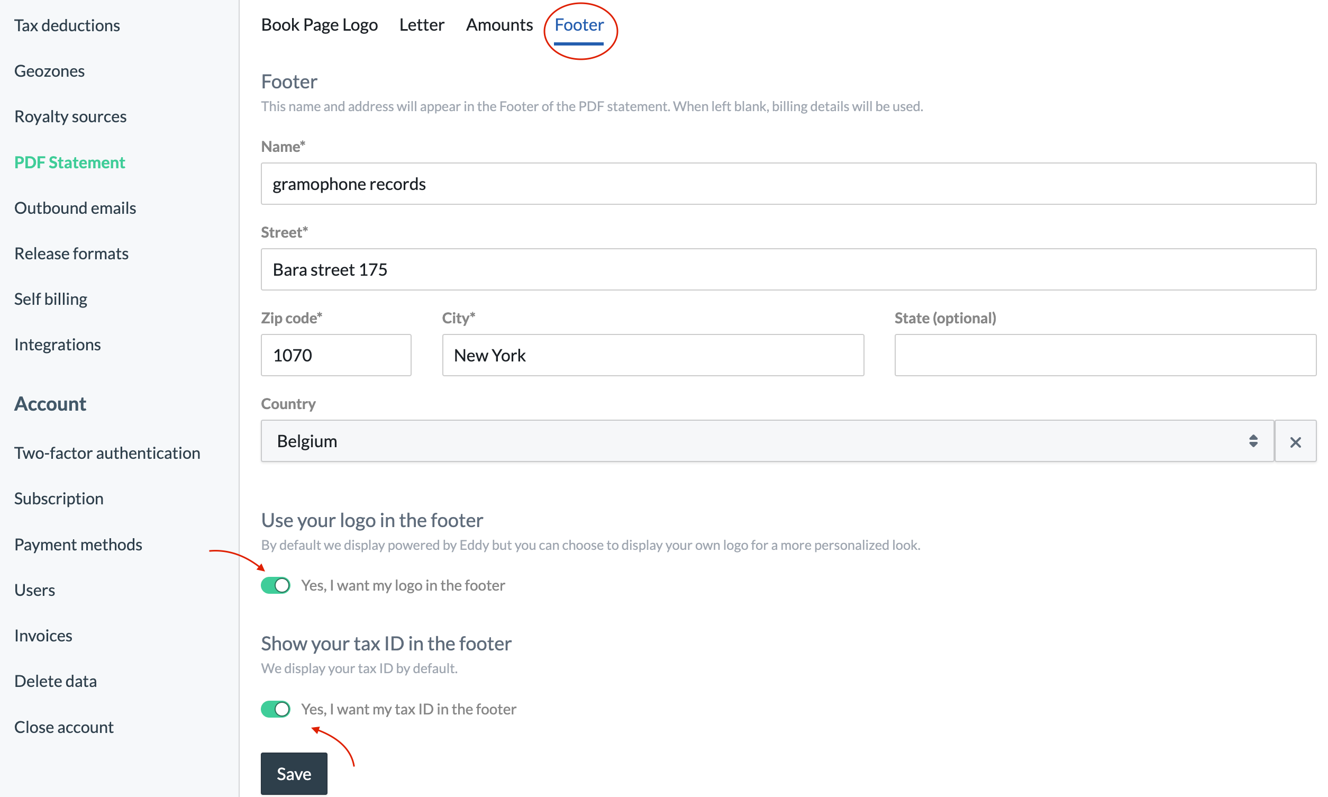Click PDF Statement in sidebar
1328x797 pixels.
pos(69,161)
